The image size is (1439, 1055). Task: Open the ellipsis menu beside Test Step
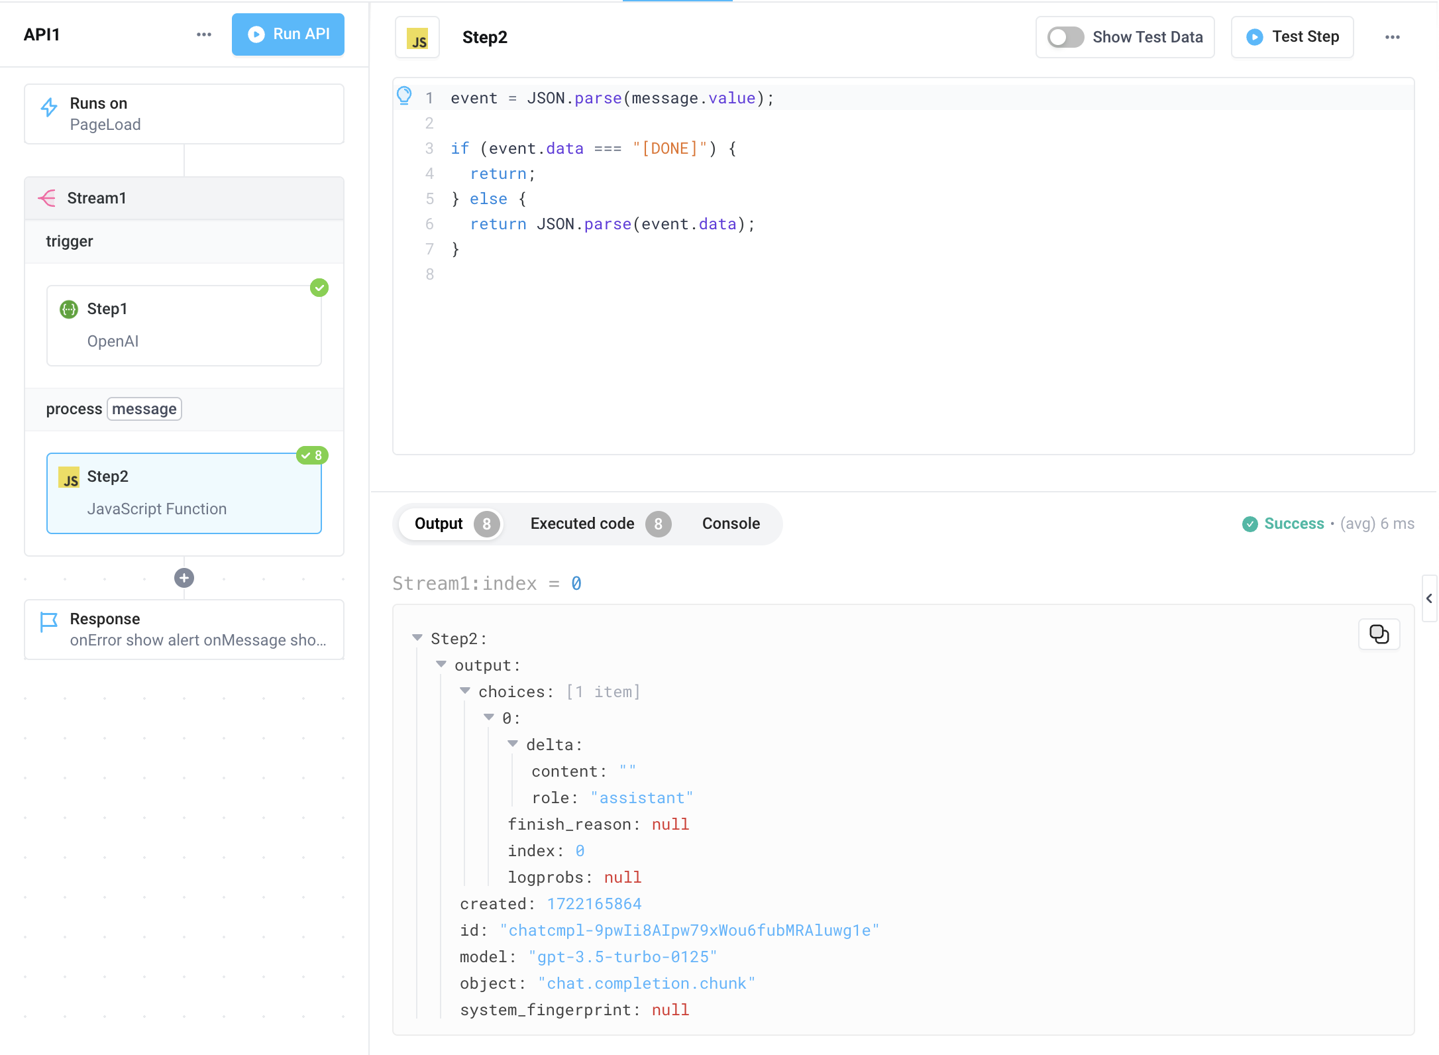[x=1392, y=37]
